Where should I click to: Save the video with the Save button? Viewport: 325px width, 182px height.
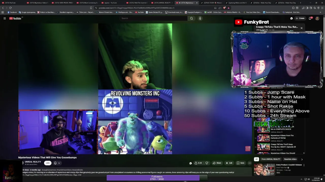(x=240, y=163)
